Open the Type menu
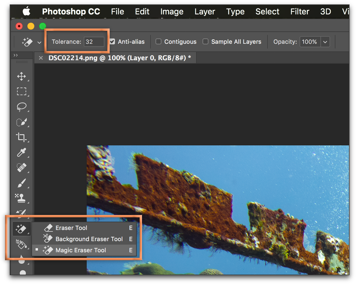 [235, 12]
